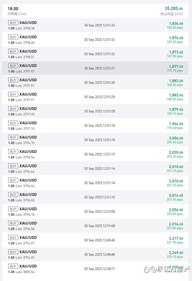
Task: Click the BUY tag of the 3797.97 trade
Action: point(13,66)
